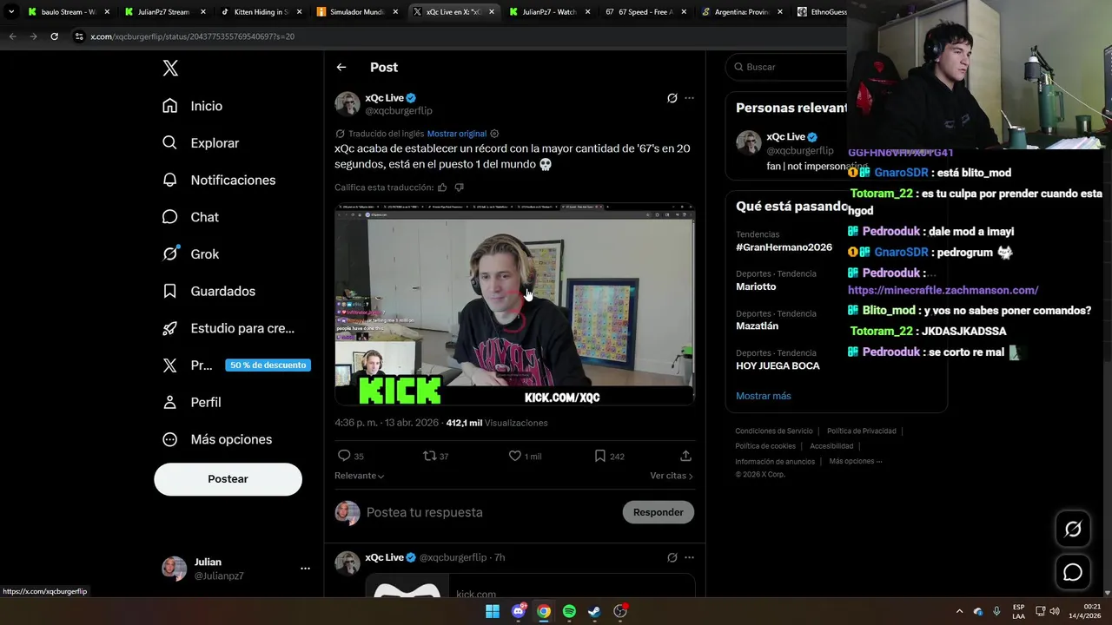Click share icon below the post

pos(685,456)
